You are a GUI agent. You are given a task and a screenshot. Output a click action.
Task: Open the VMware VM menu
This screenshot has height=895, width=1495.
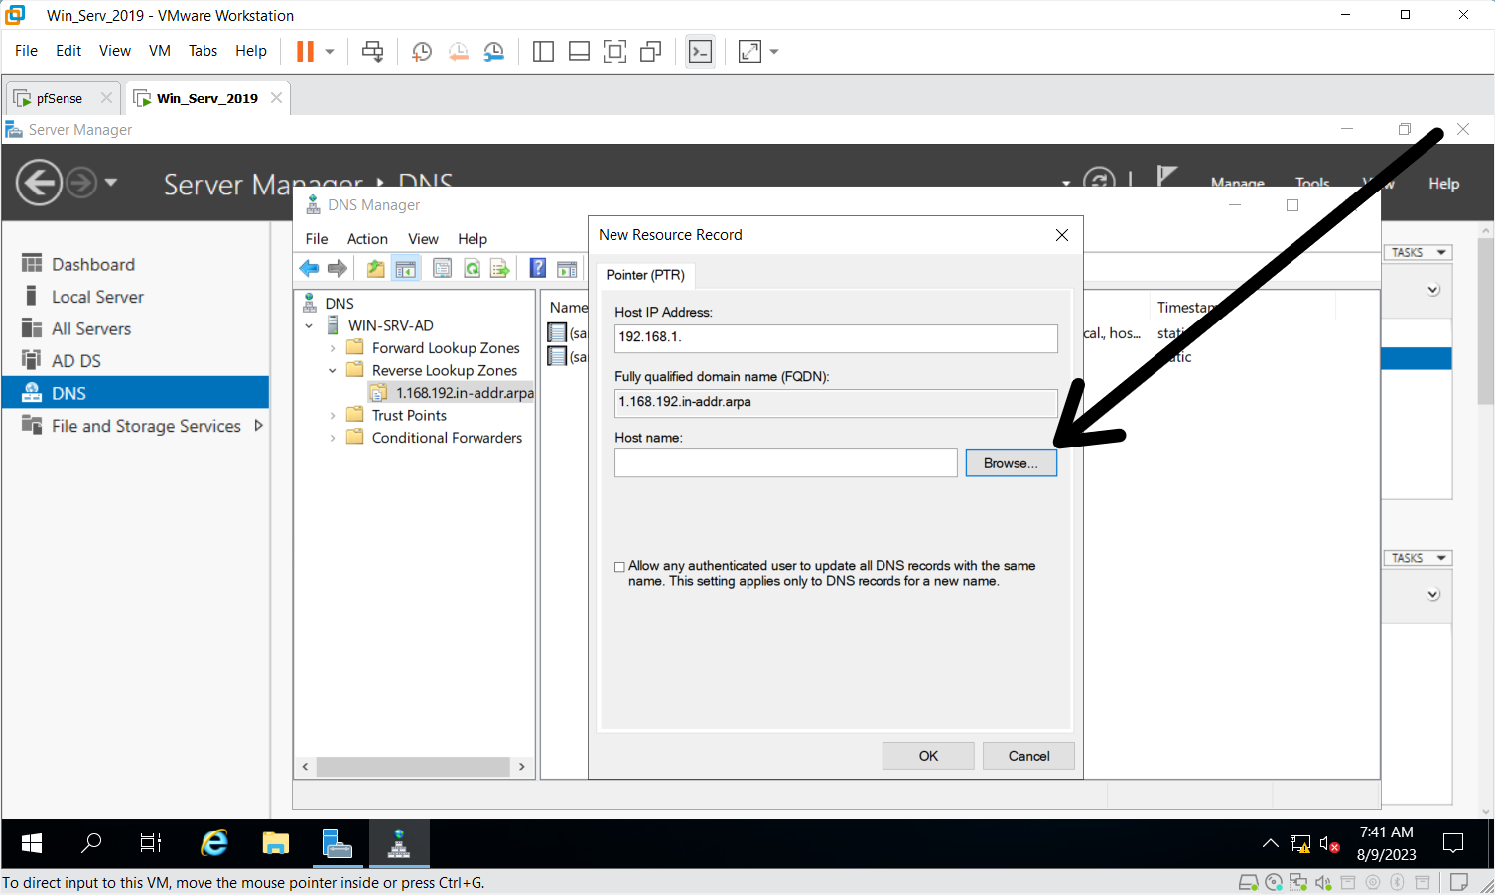point(160,51)
